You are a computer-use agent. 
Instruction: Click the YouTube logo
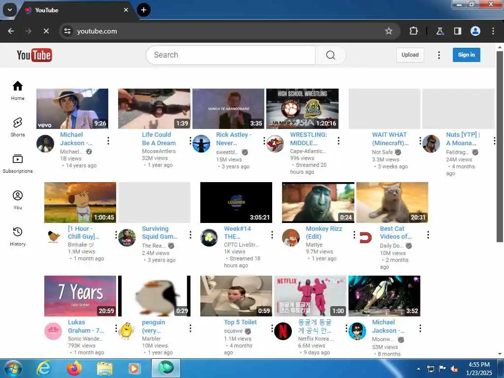point(34,55)
